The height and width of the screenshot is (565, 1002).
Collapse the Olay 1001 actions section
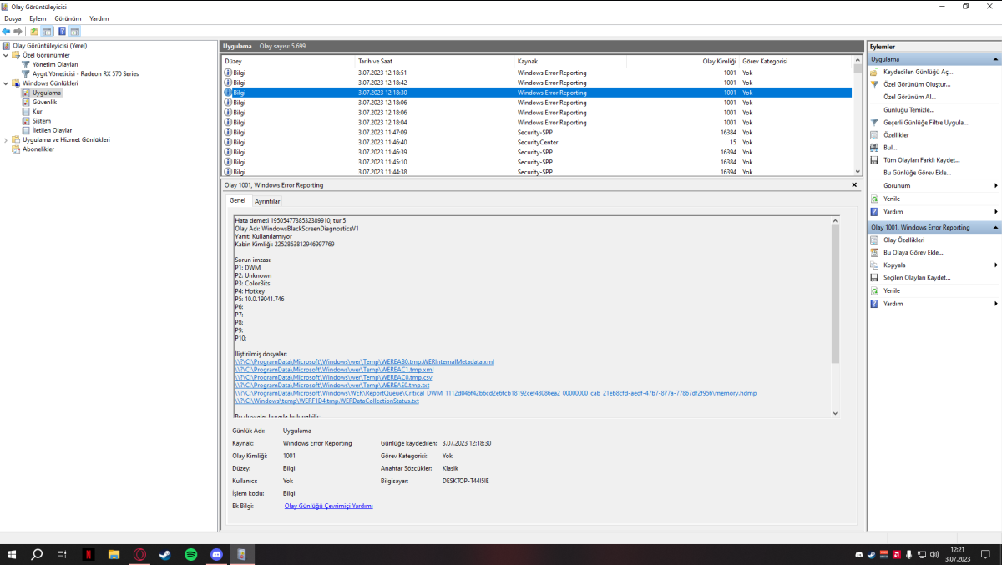tap(995, 227)
